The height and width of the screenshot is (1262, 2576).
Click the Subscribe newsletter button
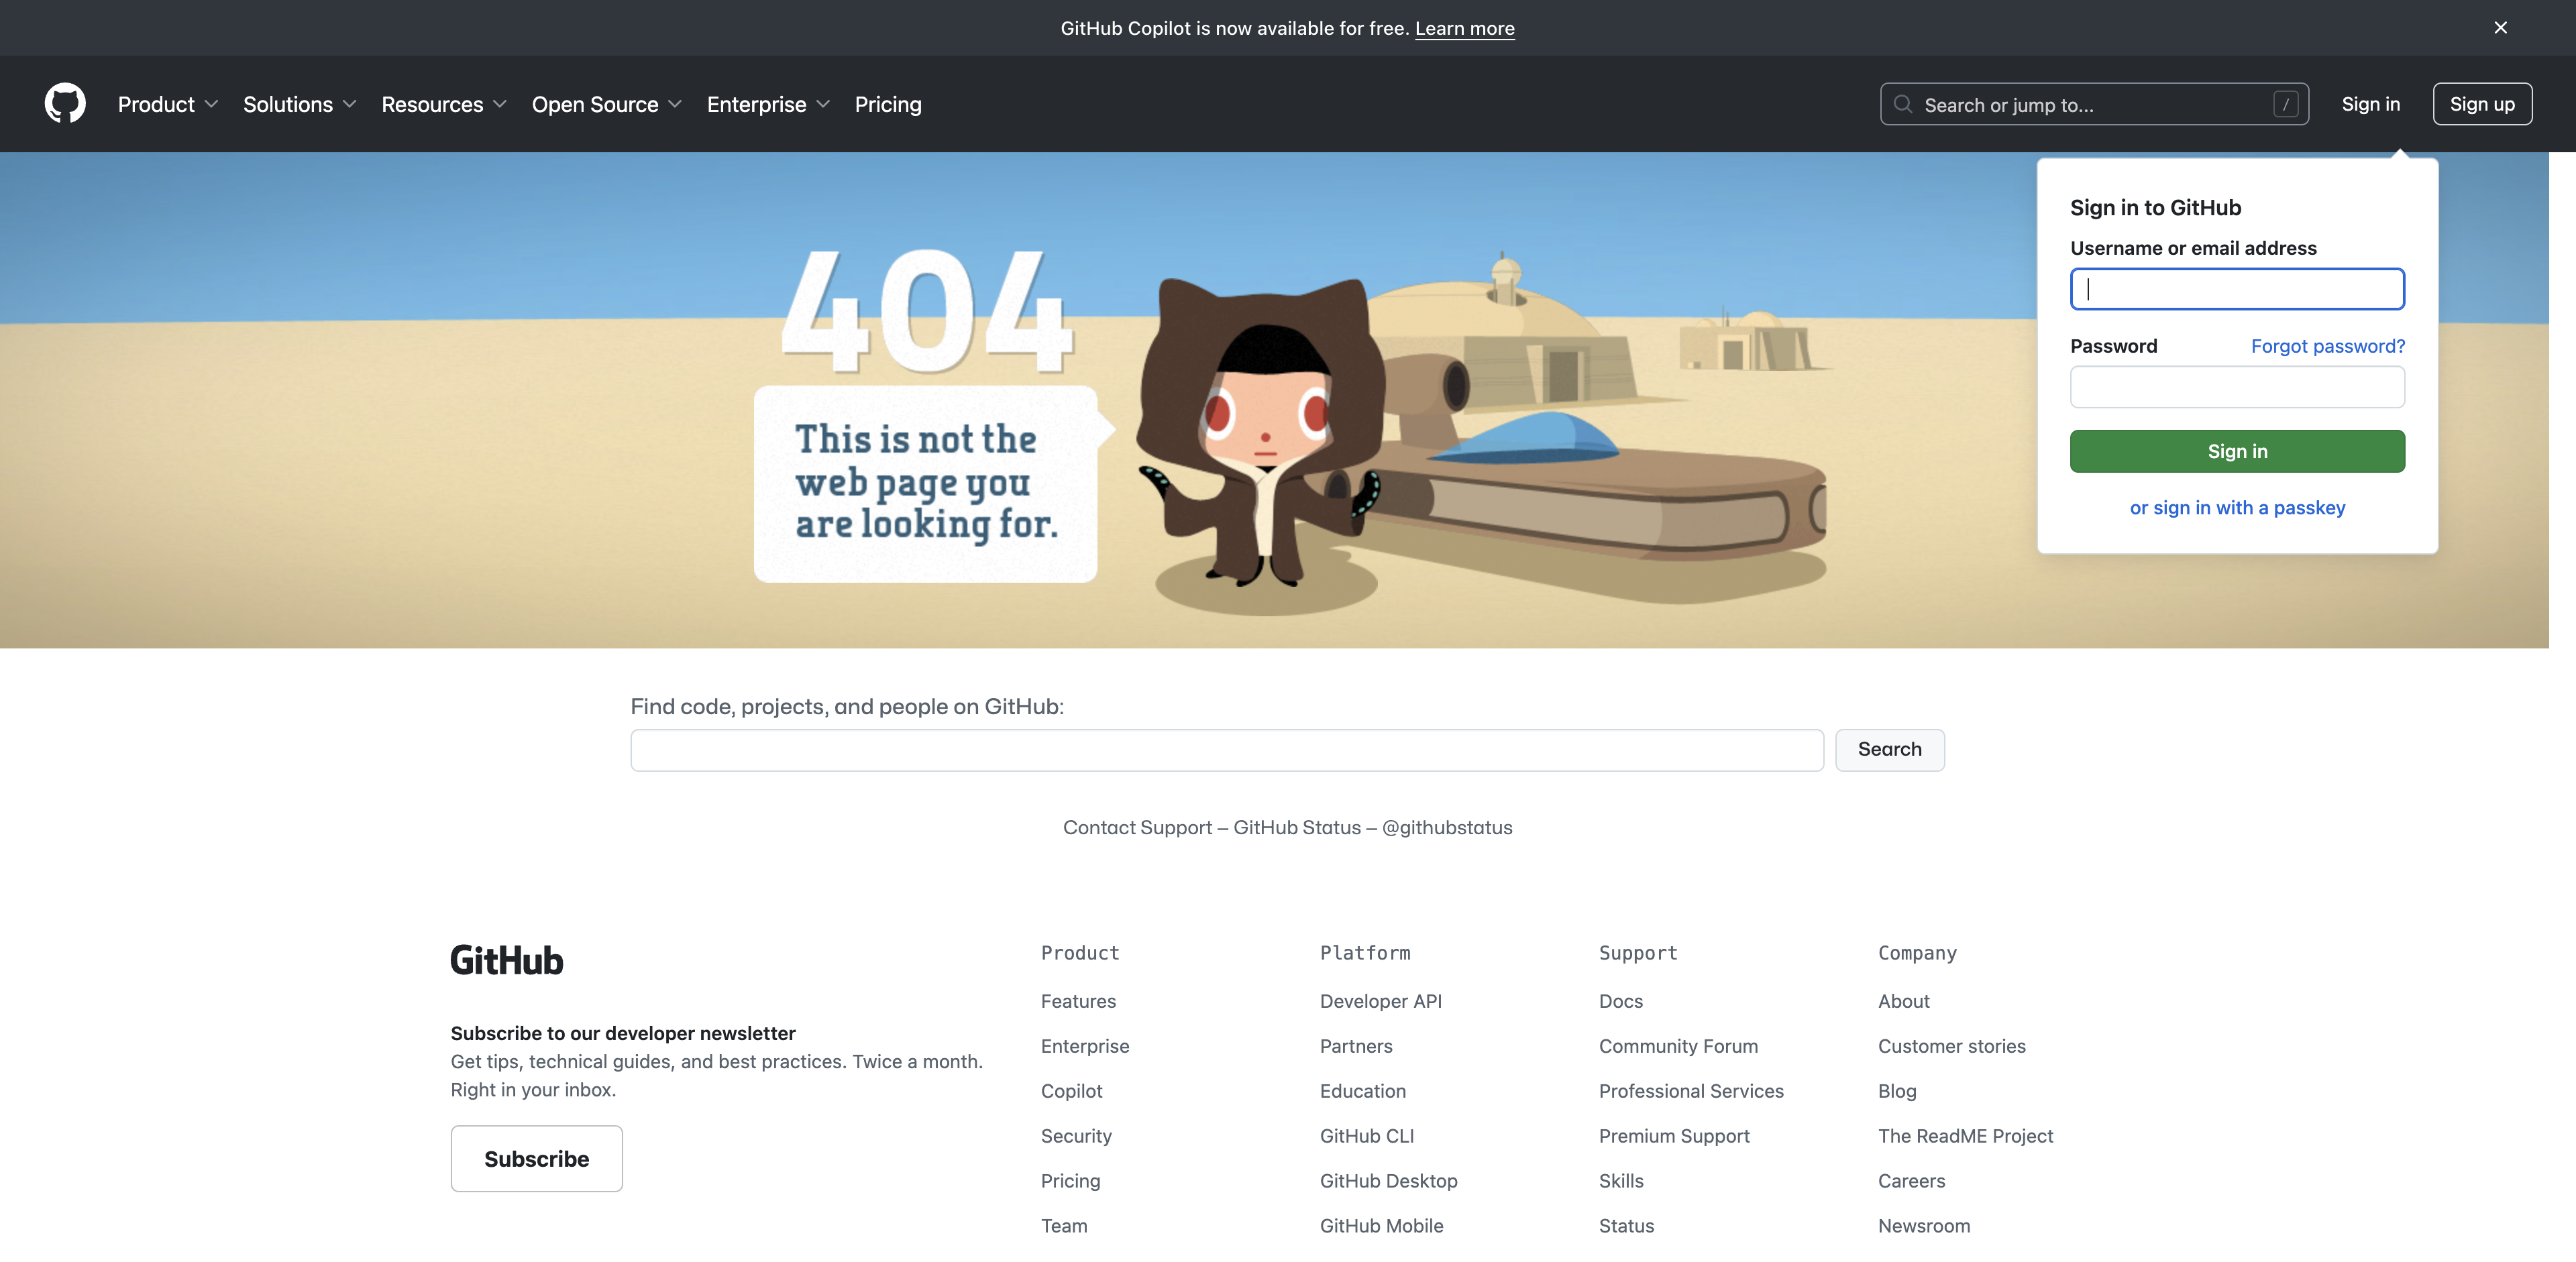tap(536, 1158)
